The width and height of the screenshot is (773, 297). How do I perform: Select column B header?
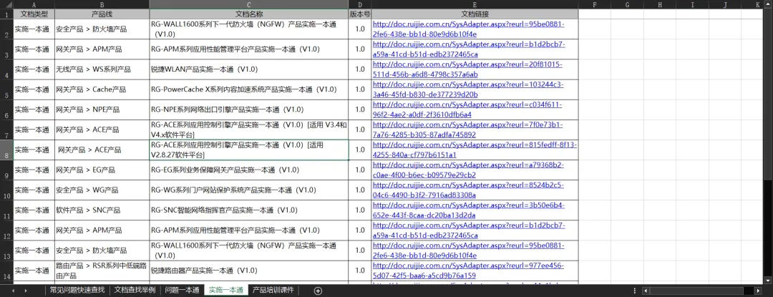pos(102,4)
